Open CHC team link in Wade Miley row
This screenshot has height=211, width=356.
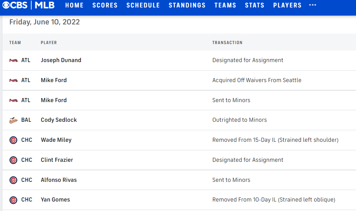click(26, 140)
